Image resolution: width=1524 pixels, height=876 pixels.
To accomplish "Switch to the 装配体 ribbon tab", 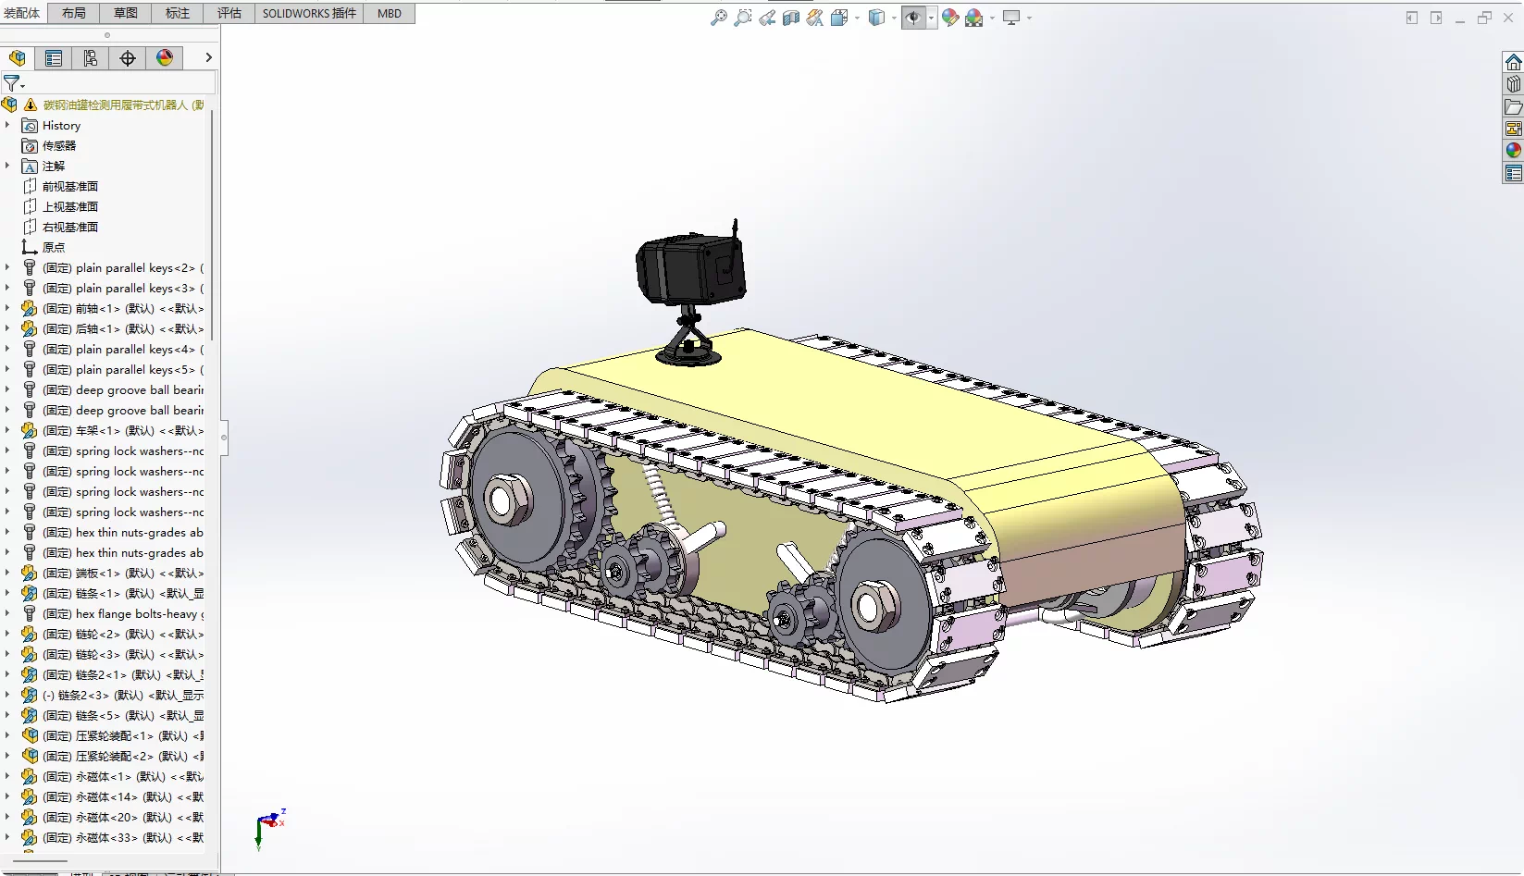I will click(x=22, y=13).
